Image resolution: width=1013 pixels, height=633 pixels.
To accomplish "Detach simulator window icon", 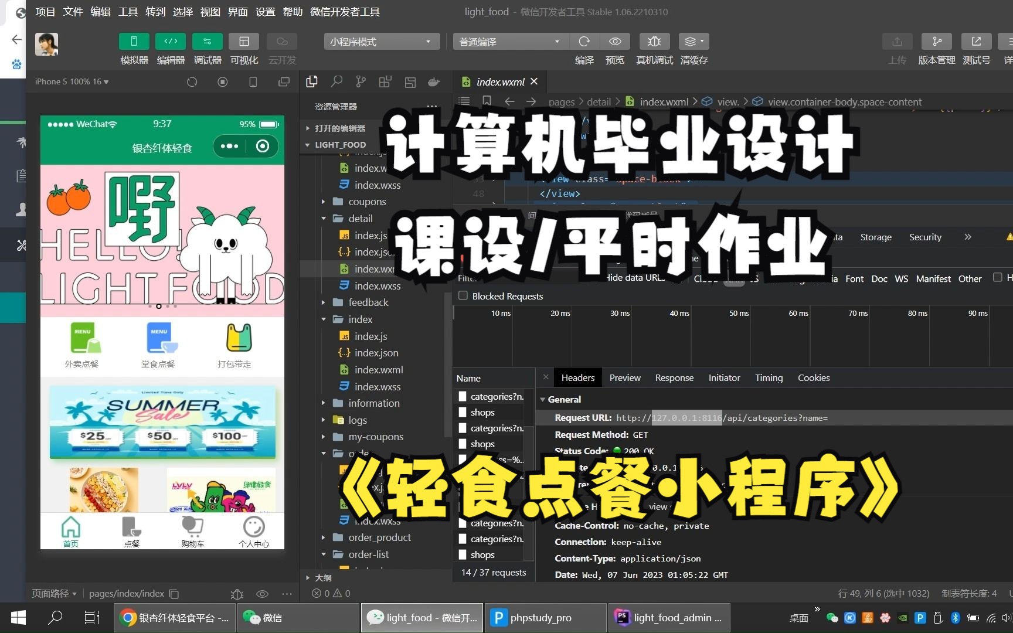I will click(284, 82).
